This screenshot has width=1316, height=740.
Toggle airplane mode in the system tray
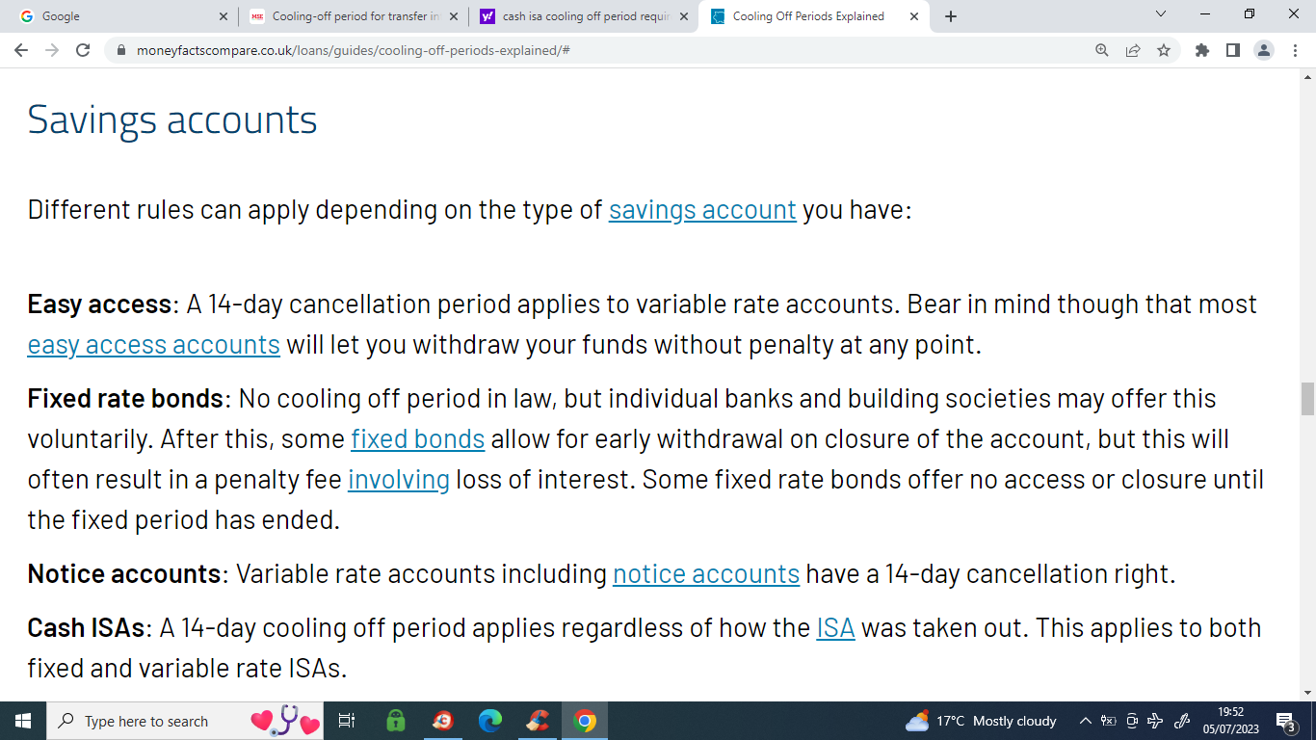(x=1154, y=721)
